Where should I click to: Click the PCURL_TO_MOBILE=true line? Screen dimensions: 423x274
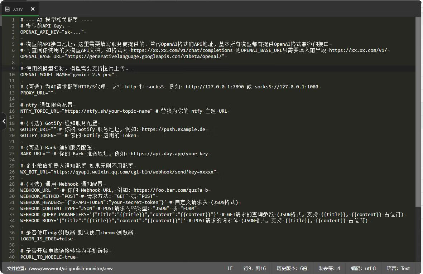pyautogui.click(x=48, y=257)
